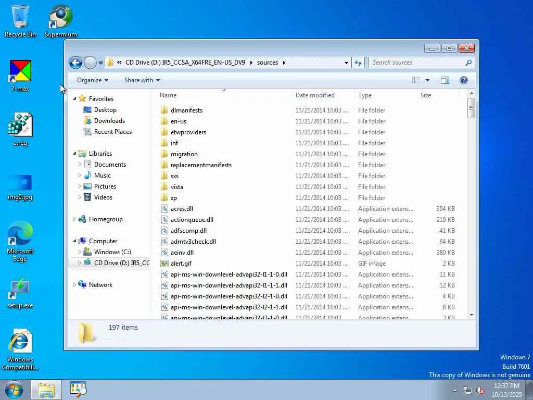Image resolution: width=533 pixels, height=400 pixels.
Task: Select the acres.dll file
Action: coord(182,209)
